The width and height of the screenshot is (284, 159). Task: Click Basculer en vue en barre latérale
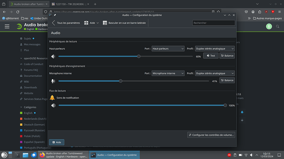tap(124, 23)
